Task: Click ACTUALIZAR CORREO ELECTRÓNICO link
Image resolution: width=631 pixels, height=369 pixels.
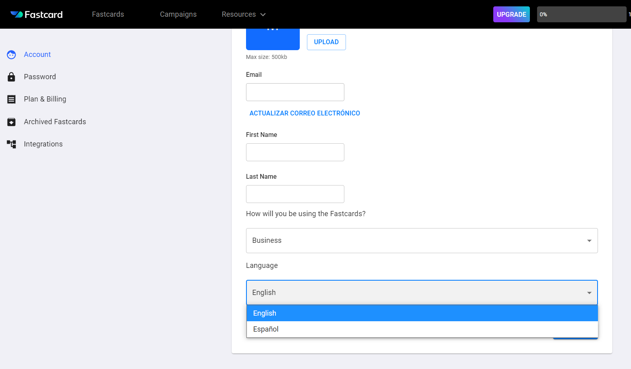Action: tap(305, 113)
